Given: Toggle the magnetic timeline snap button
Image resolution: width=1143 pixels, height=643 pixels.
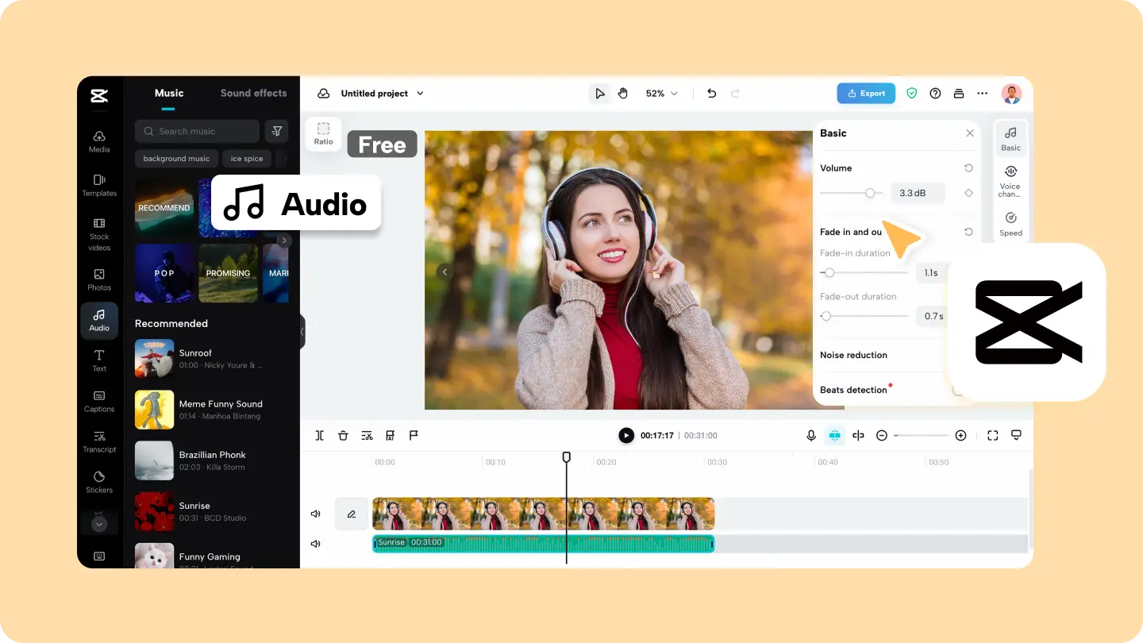Looking at the screenshot, I should [x=834, y=435].
